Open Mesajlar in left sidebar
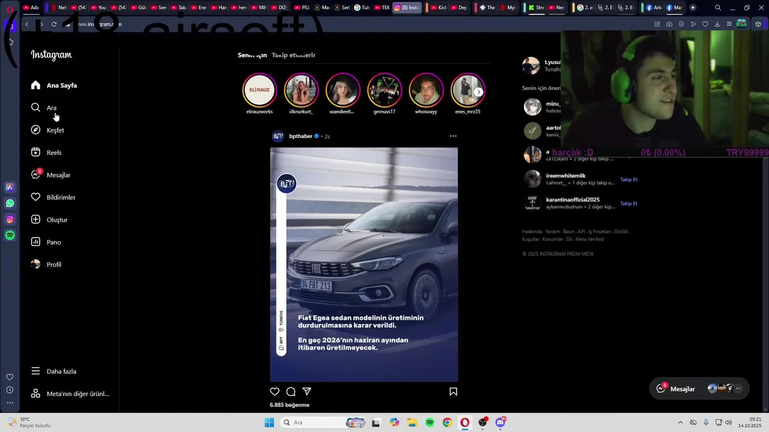The image size is (769, 432). pyautogui.click(x=50, y=175)
